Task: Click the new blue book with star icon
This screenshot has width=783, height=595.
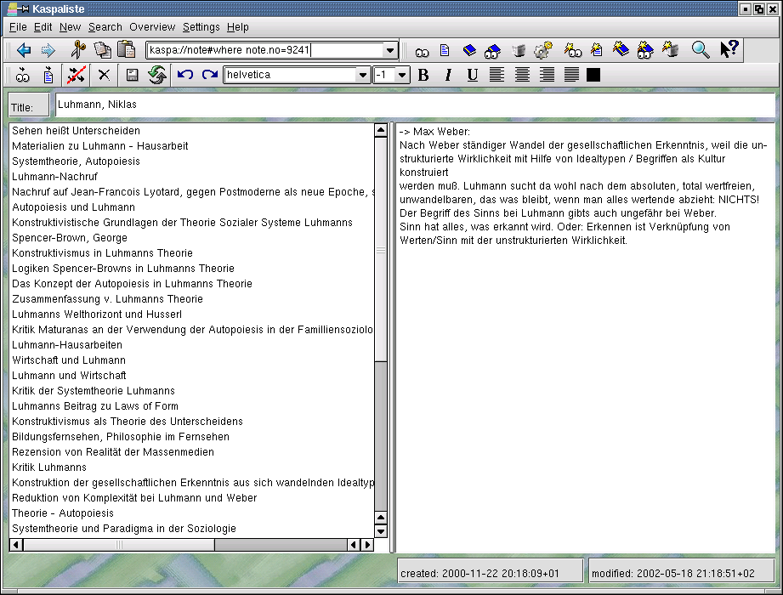Action: (621, 49)
